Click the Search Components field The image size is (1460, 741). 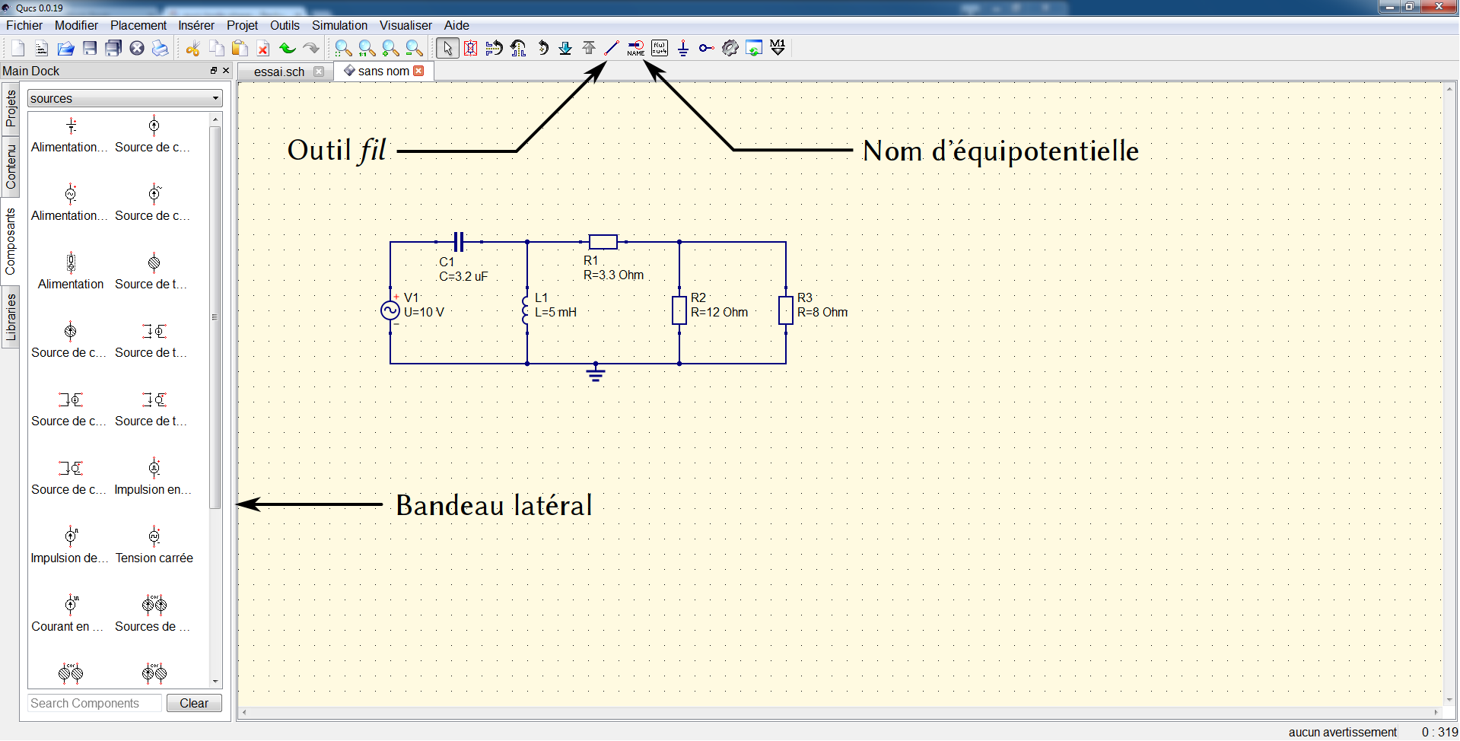(x=95, y=703)
